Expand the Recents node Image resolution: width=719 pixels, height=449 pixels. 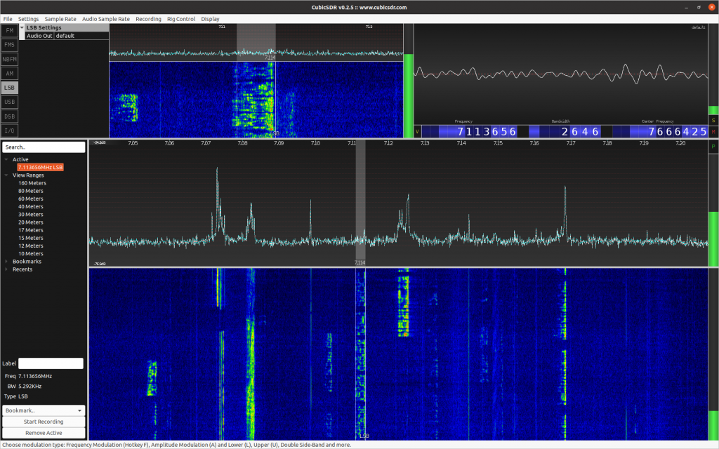6,269
